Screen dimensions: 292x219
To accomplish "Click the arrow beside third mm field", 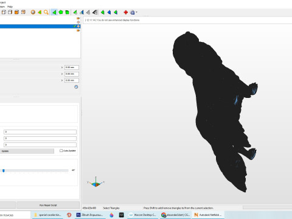I will 62,80.
